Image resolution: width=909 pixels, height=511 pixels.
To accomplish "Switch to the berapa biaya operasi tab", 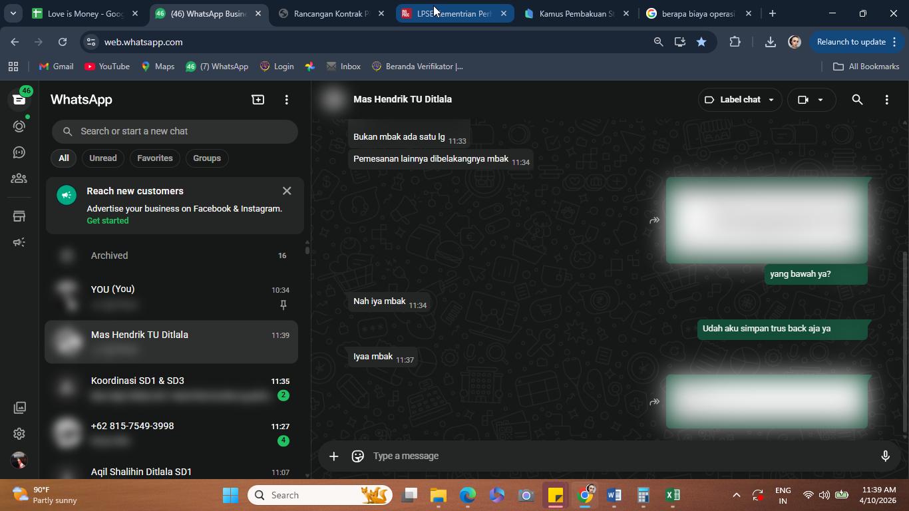I will [x=698, y=13].
